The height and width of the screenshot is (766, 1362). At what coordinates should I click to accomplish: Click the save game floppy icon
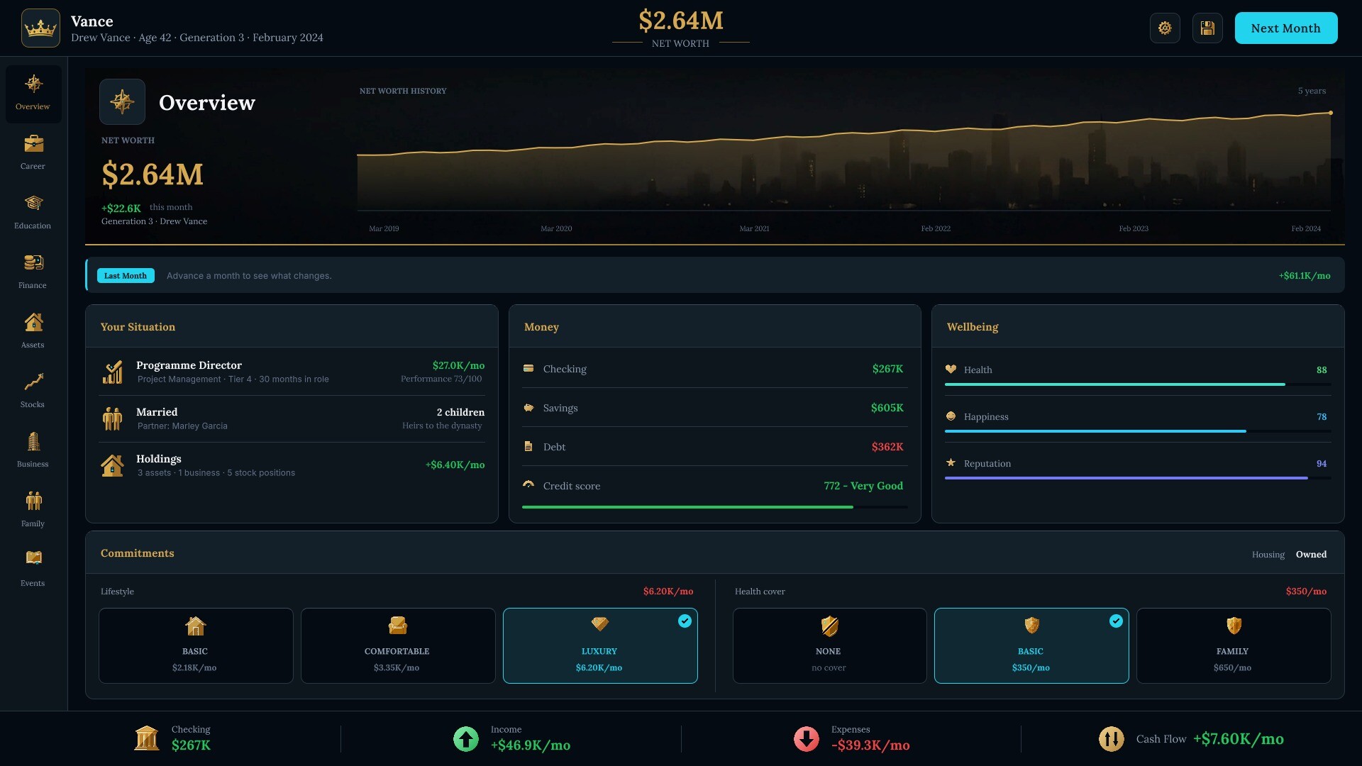[1207, 28]
